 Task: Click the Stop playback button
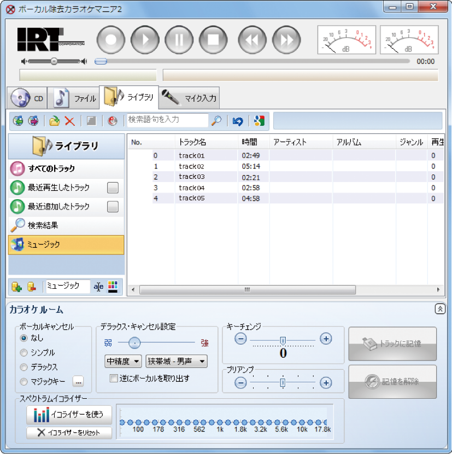click(x=213, y=40)
